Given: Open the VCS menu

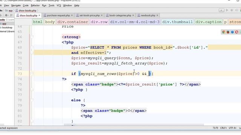Looking at the screenshot, I should [x=59, y=6].
